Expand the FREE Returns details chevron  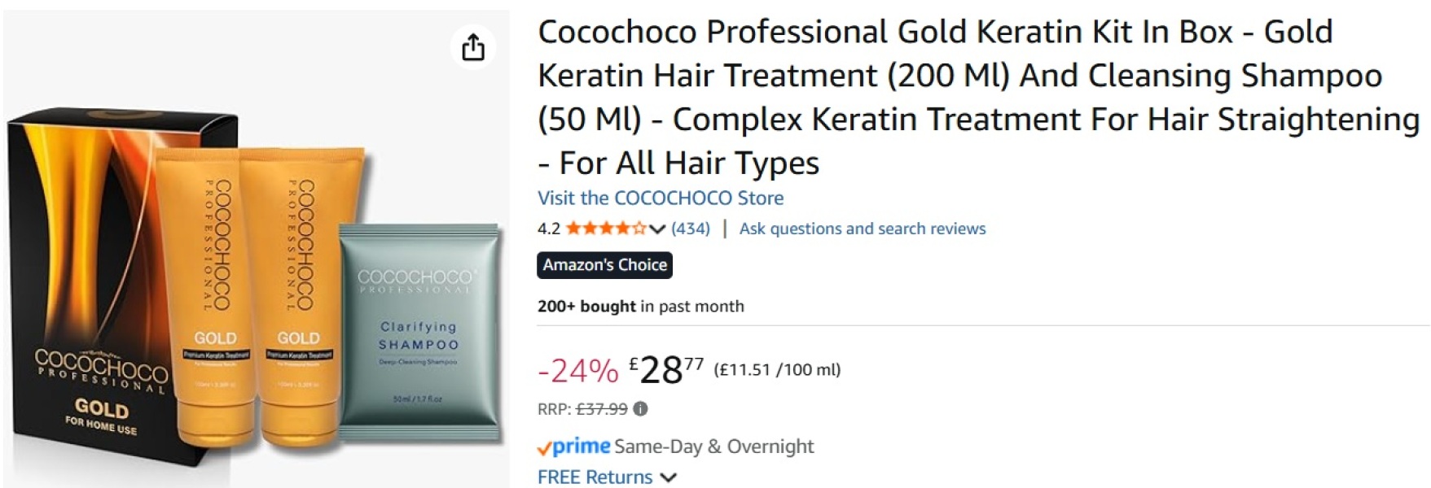[668, 477]
